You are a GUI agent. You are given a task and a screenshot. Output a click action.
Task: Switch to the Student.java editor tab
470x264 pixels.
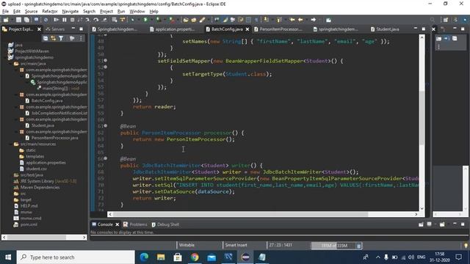tap(385, 29)
